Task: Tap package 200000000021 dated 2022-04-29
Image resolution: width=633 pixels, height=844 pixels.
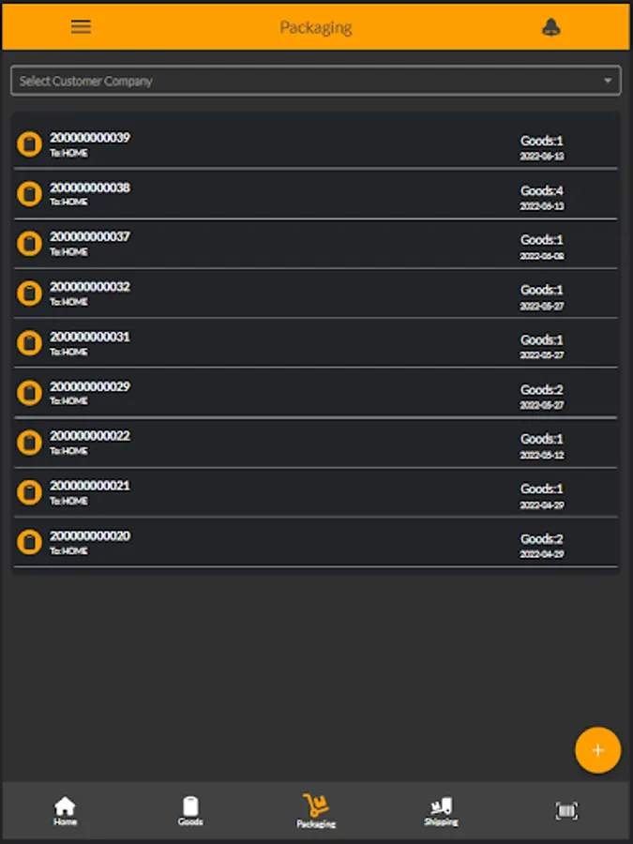Action: [316, 492]
